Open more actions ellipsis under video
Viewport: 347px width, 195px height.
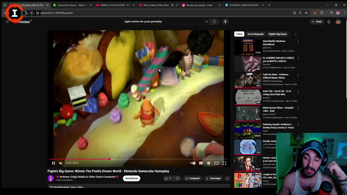(x=227, y=178)
